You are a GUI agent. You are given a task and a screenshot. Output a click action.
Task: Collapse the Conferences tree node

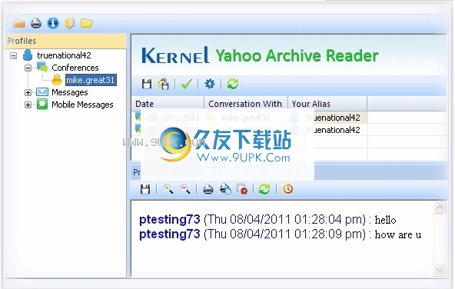click(x=28, y=68)
